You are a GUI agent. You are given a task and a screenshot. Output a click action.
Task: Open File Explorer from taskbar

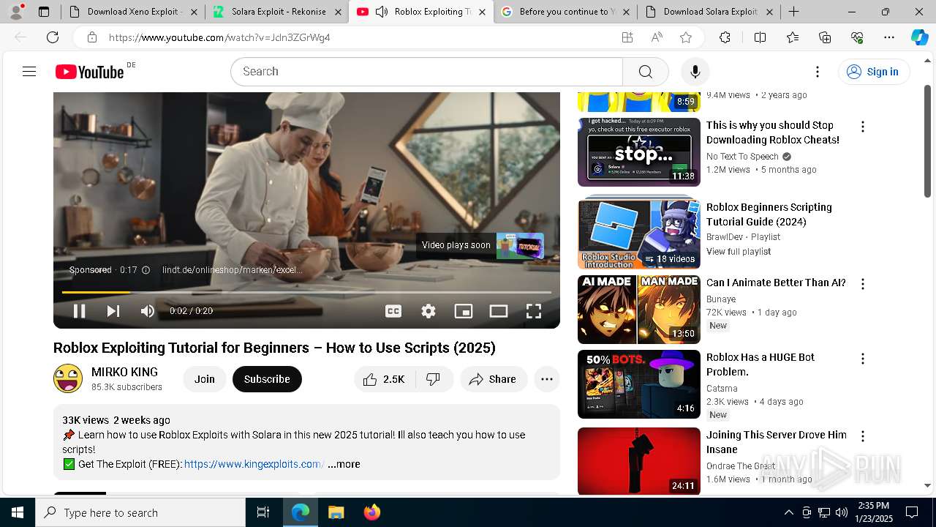336,512
